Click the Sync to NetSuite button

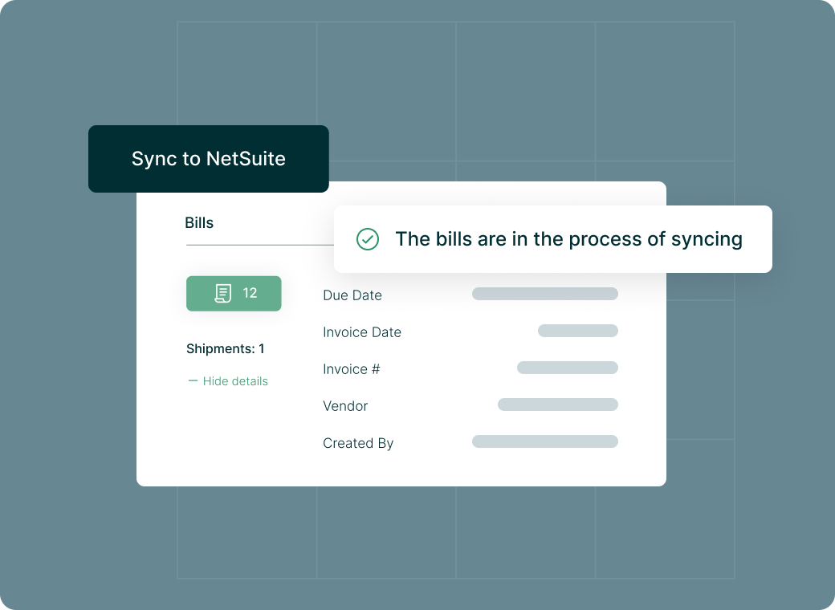pyautogui.click(x=208, y=159)
